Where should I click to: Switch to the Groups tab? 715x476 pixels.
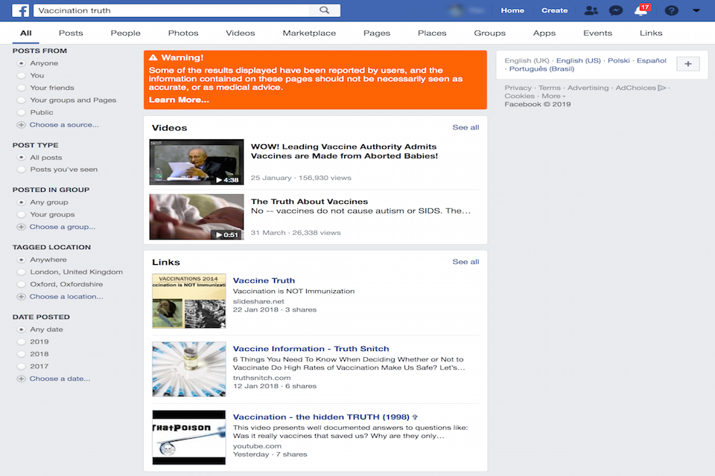pyautogui.click(x=490, y=33)
